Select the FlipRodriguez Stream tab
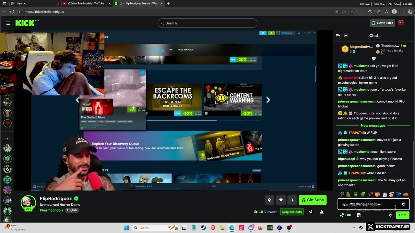Image resolution: width=415 pixels, height=233 pixels. pyautogui.click(x=138, y=4)
